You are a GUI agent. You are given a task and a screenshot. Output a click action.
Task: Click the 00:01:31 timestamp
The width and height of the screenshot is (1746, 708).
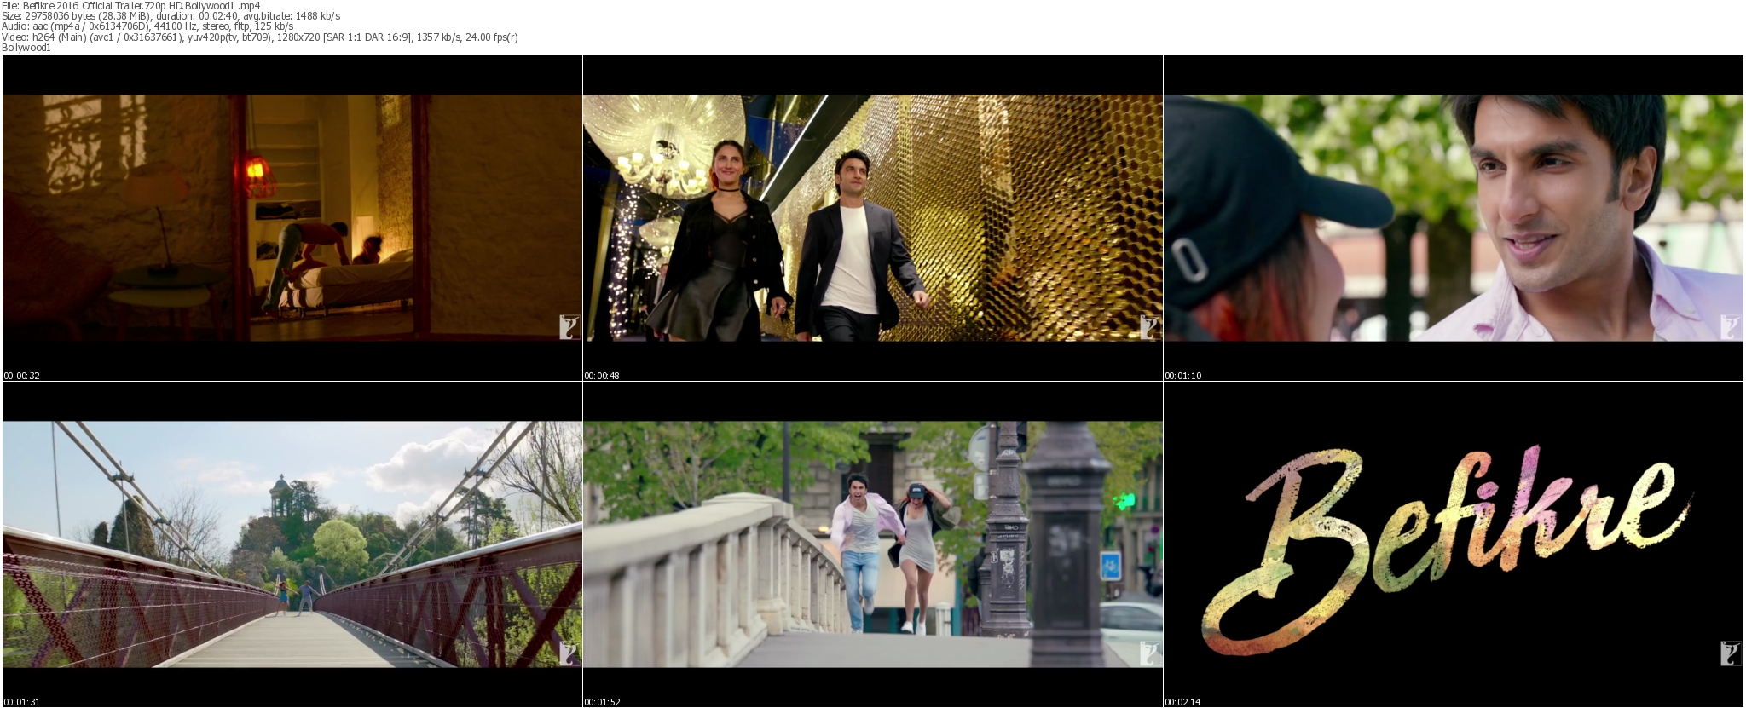click(x=22, y=702)
